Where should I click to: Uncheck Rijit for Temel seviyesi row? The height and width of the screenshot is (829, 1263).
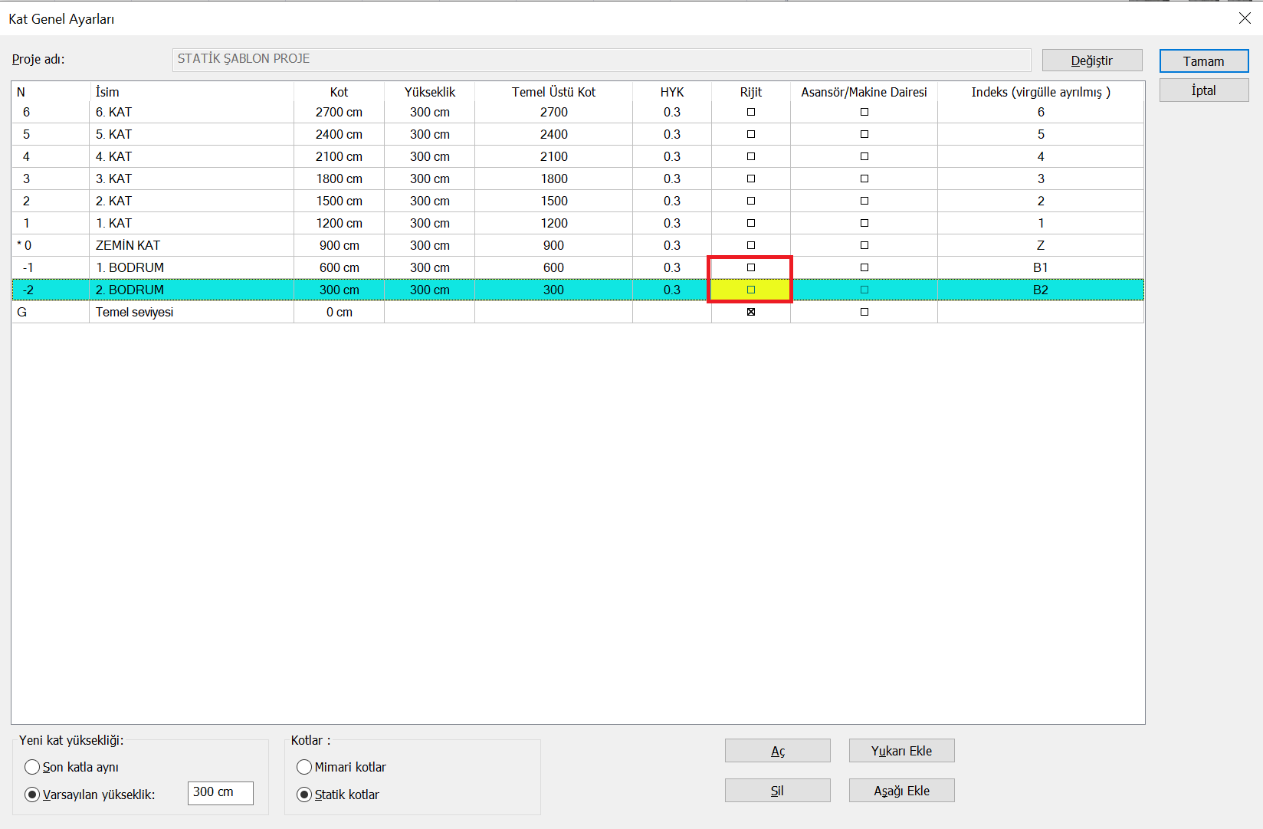click(x=751, y=312)
